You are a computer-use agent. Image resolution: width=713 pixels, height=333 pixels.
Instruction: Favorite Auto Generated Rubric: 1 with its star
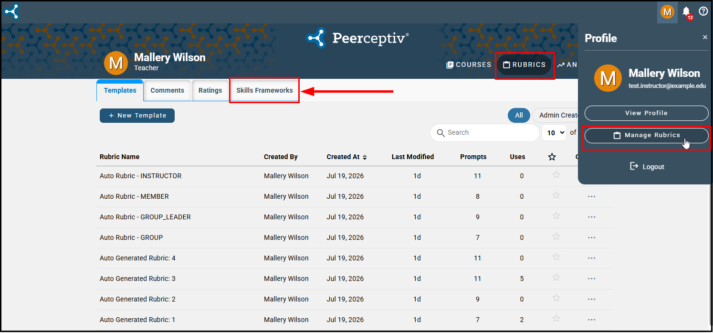556,319
